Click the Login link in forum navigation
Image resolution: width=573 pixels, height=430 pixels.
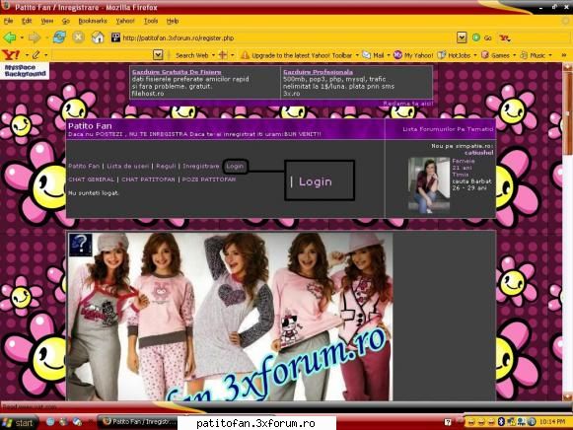coord(235,167)
